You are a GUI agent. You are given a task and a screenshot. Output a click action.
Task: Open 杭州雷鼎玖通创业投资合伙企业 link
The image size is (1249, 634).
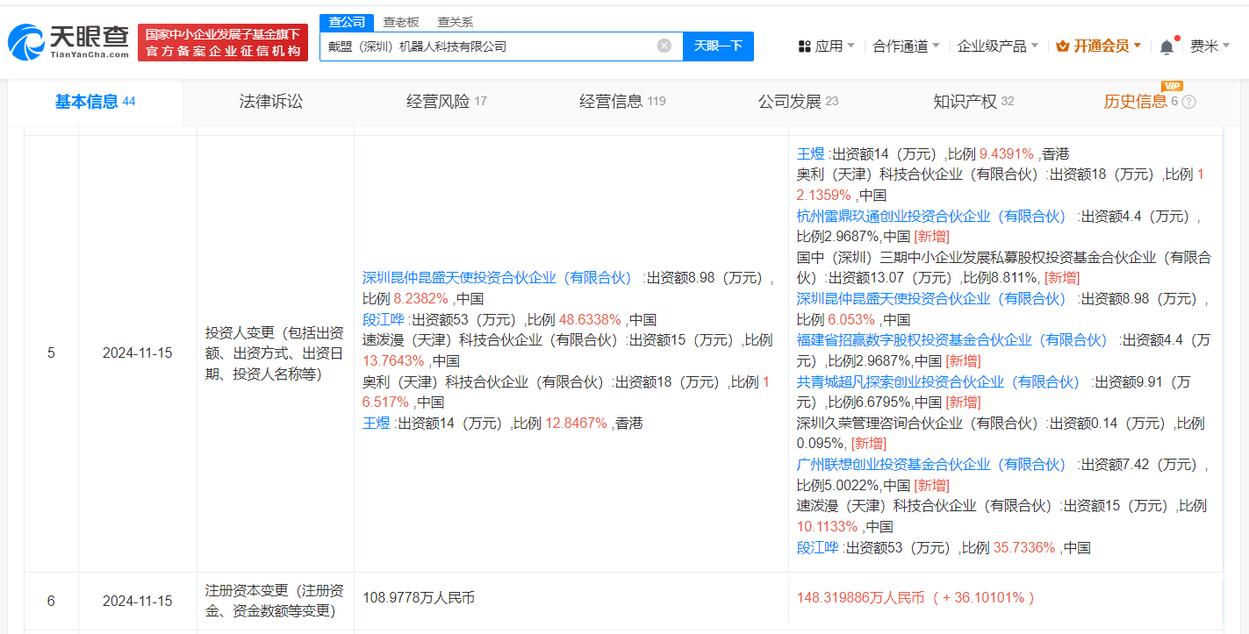932,216
